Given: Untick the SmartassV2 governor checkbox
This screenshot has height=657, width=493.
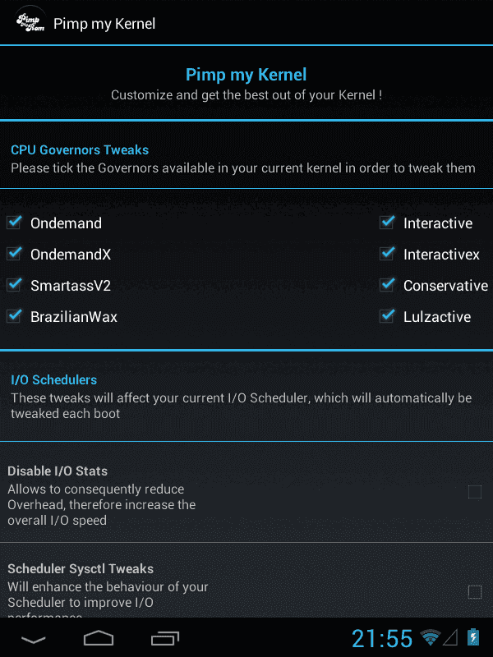Looking at the screenshot, I should pyautogui.click(x=15, y=284).
